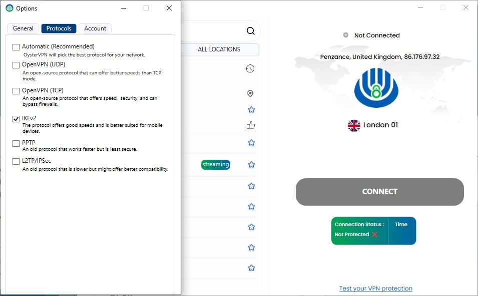Close the Options dialog
This screenshot has height=296, width=478.
click(169, 8)
